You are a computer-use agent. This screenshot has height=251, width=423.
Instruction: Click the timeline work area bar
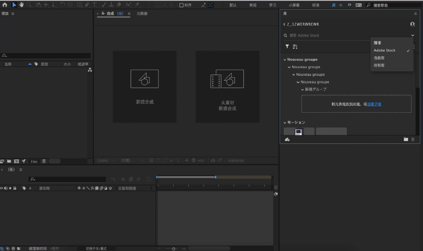coord(186,177)
